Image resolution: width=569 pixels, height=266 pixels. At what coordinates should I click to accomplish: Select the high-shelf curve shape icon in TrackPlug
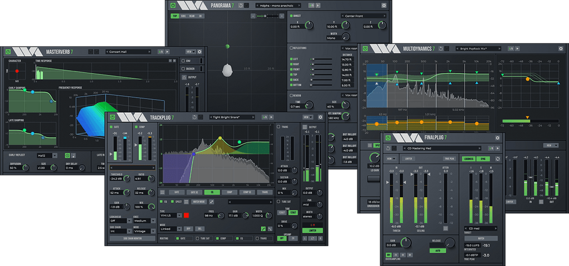pos(270,229)
